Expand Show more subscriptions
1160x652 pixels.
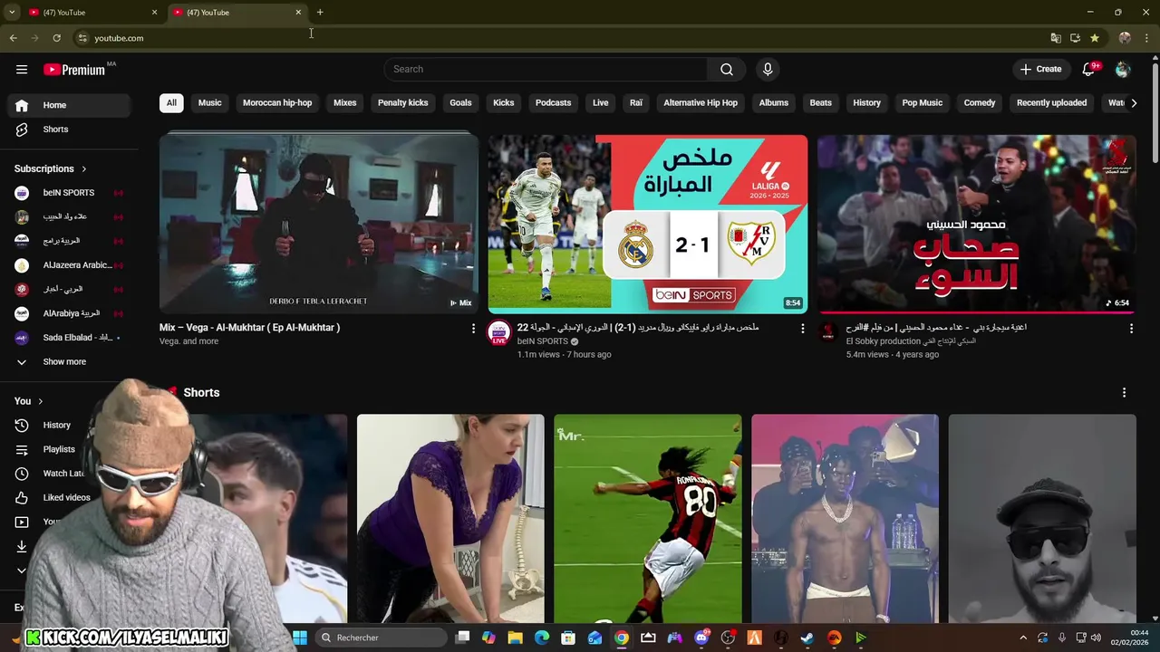(69, 361)
